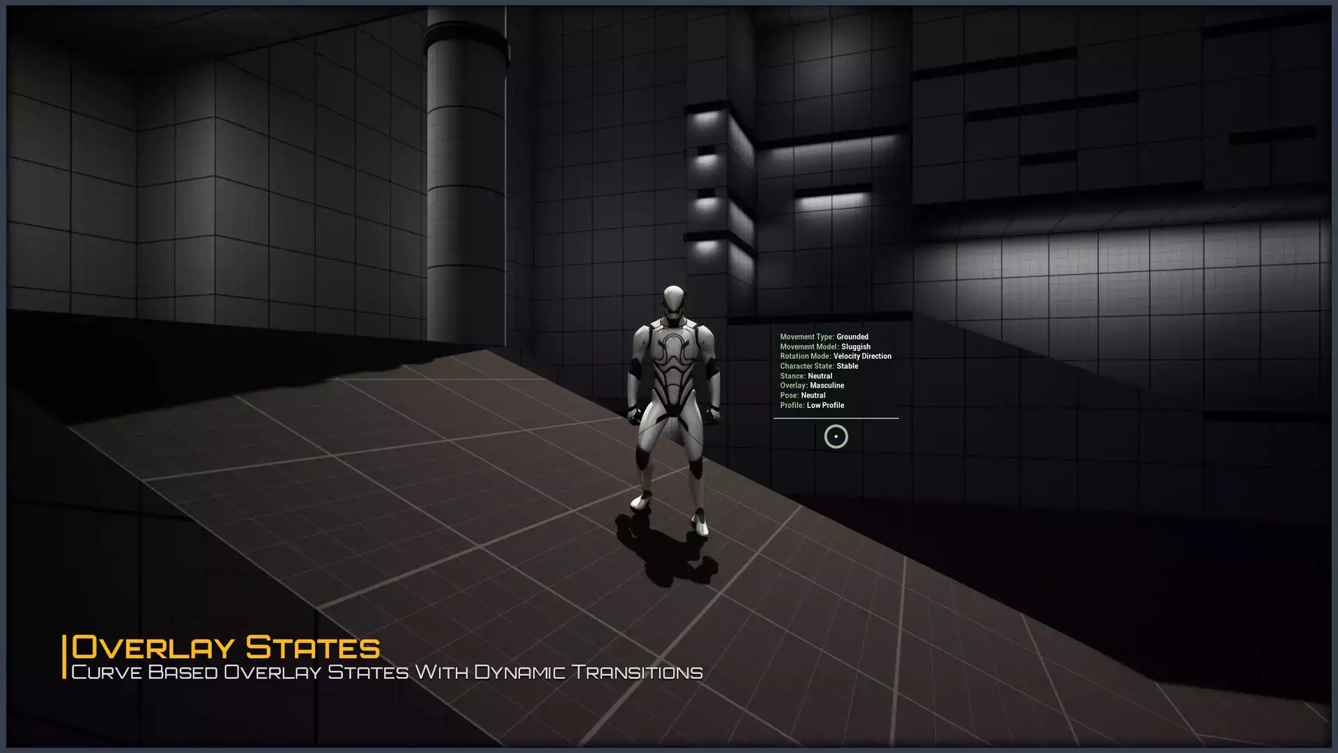
Task: Select the Movement Model: Sluggish entry
Action: [824, 347]
